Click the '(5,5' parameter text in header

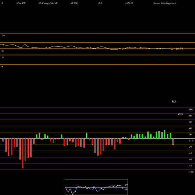pyautogui.click(x=100, y=3)
